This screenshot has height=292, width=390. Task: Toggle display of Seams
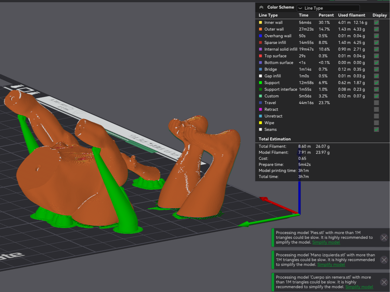(377, 129)
